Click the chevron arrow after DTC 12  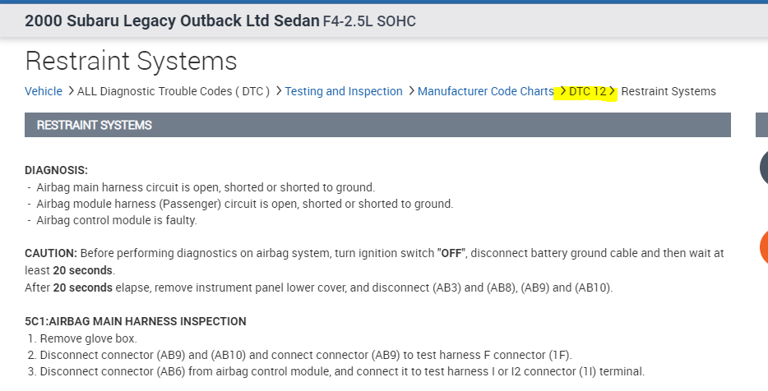tap(613, 91)
